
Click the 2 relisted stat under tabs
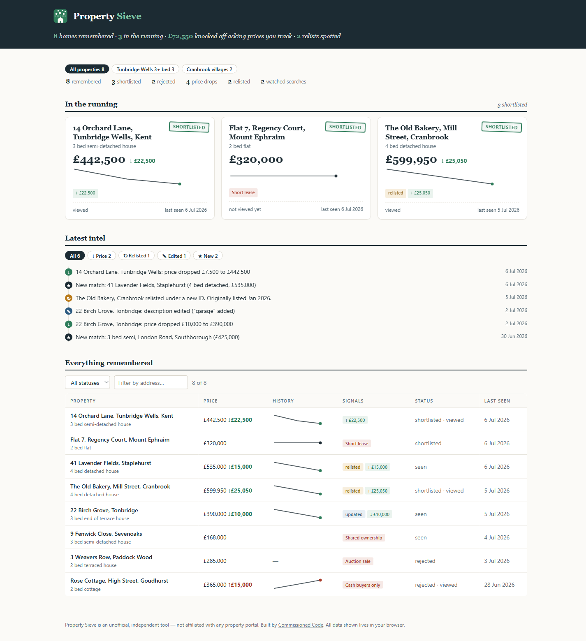[x=239, y=82]
